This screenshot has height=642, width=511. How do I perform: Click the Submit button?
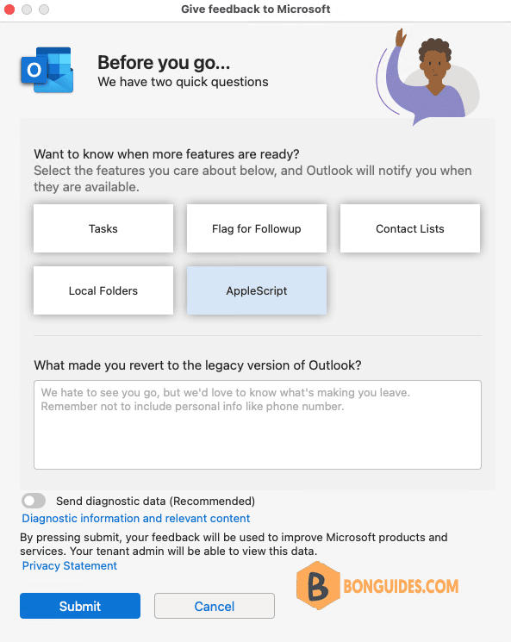pos(80,606)
